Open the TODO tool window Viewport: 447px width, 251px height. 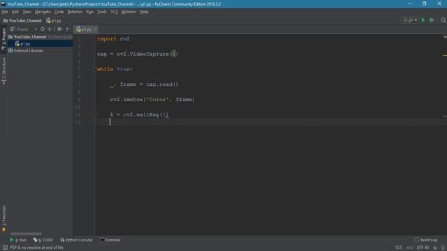pyautogui.click(x=43, y=240)
